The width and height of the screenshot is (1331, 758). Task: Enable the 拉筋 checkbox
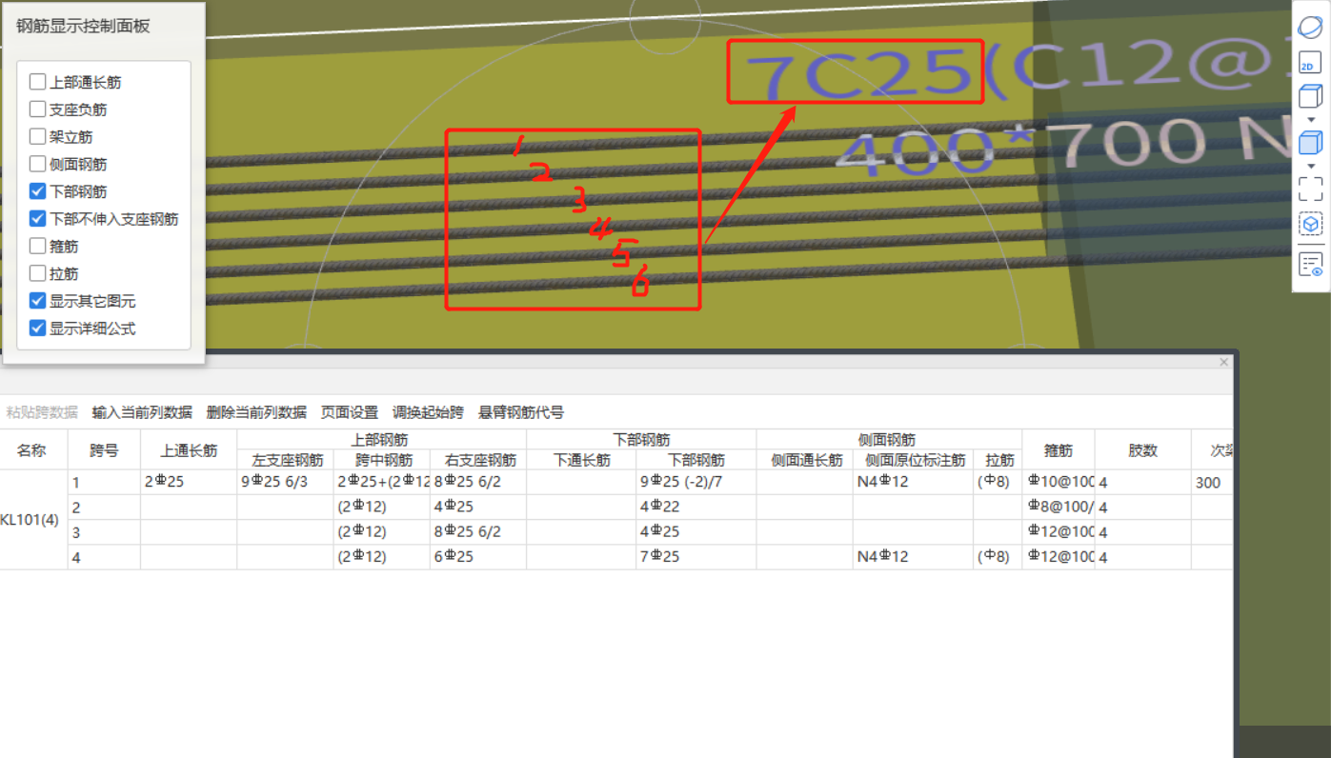[x=38, y=273]
